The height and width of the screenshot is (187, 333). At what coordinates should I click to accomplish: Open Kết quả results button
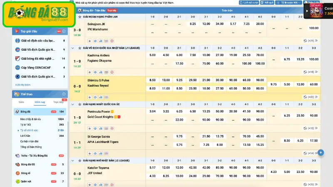coord(267,2)
